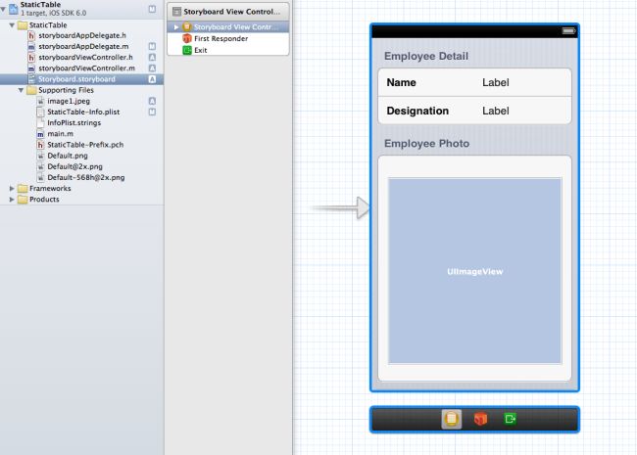Expand Storyboard View Controller outline row
The width and height of the screenshot is (637, 455).
click(x=176, y=27)
